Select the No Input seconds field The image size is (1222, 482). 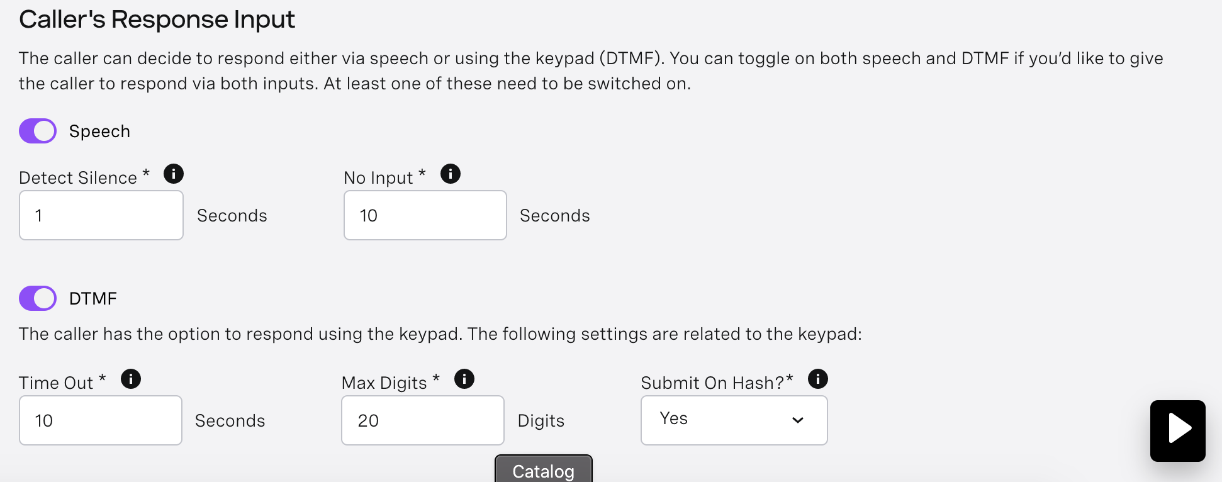tap(425, 215)
